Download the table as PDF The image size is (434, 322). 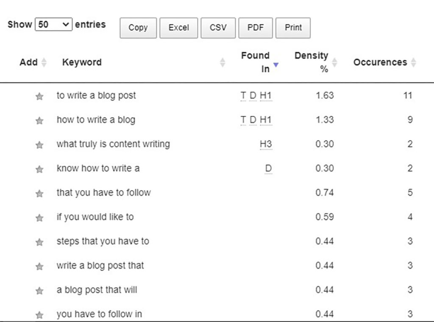pyautogui.click(x=256, y=28)
